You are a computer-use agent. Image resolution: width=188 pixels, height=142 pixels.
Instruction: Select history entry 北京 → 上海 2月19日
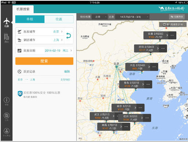click(44, 80)
